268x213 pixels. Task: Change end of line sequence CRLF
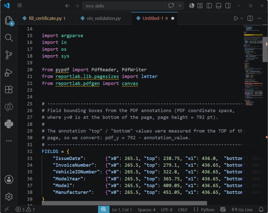(x=182, y=210)
